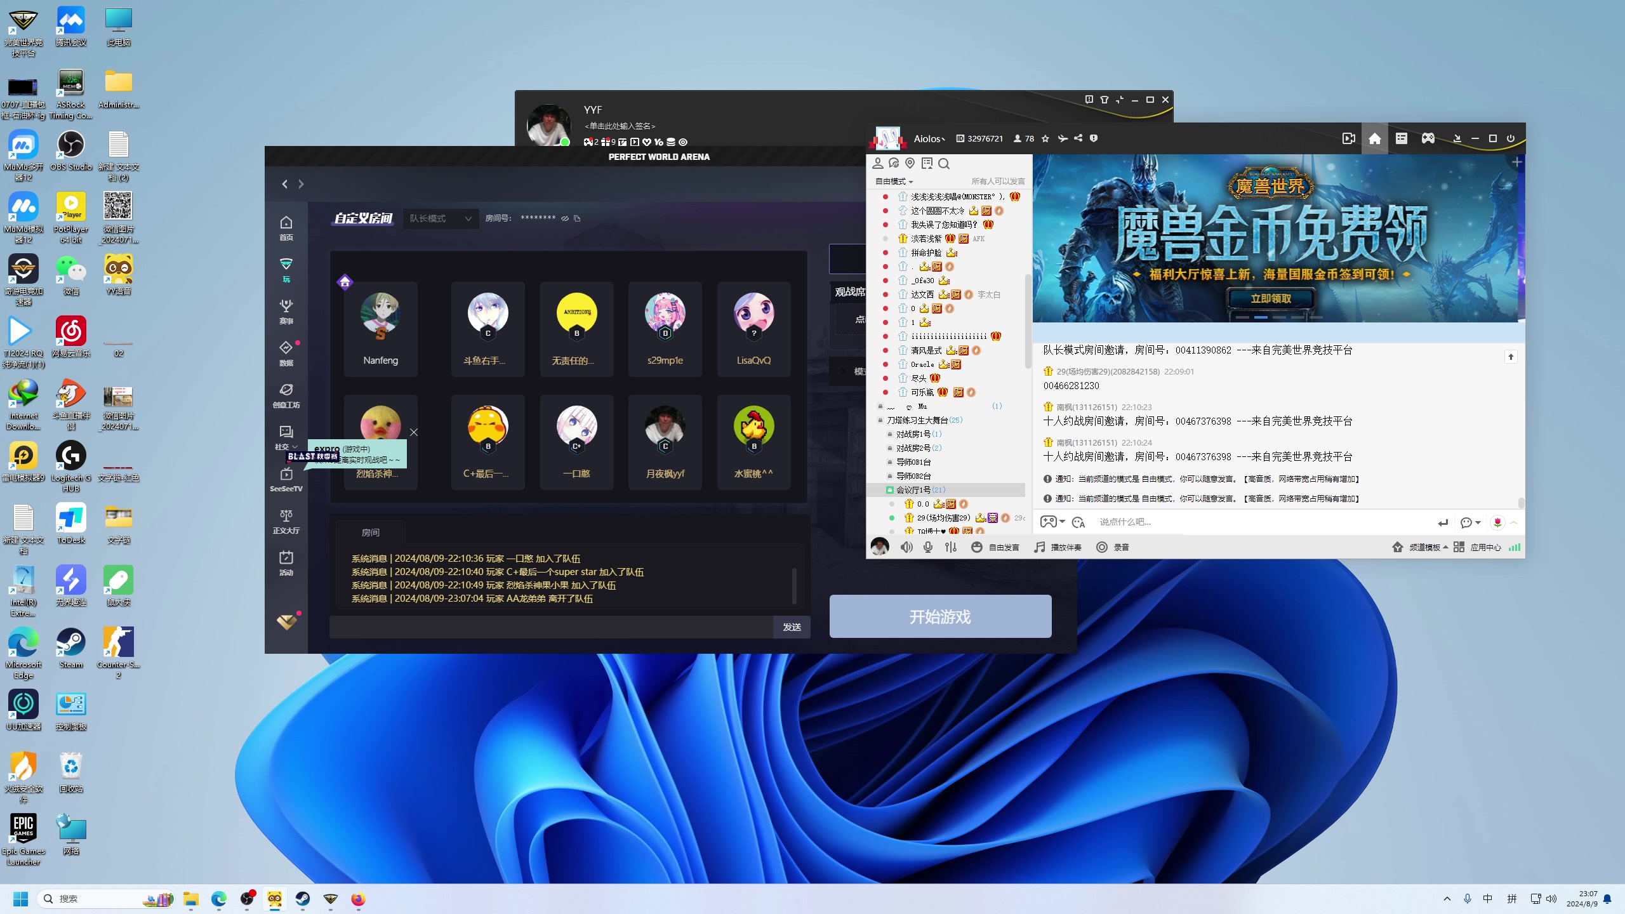Click YY channel list layout icon

pyautogui.click(x=1402, y=138)
